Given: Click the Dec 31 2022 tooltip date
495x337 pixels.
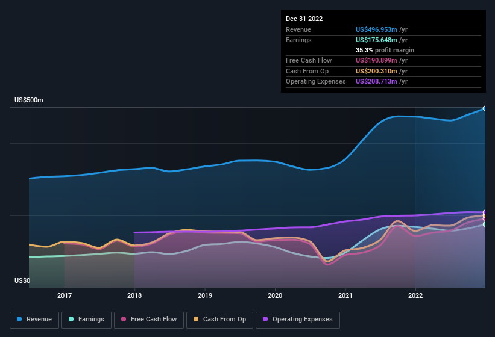Looking at the screenshot, I should [304, 19].
